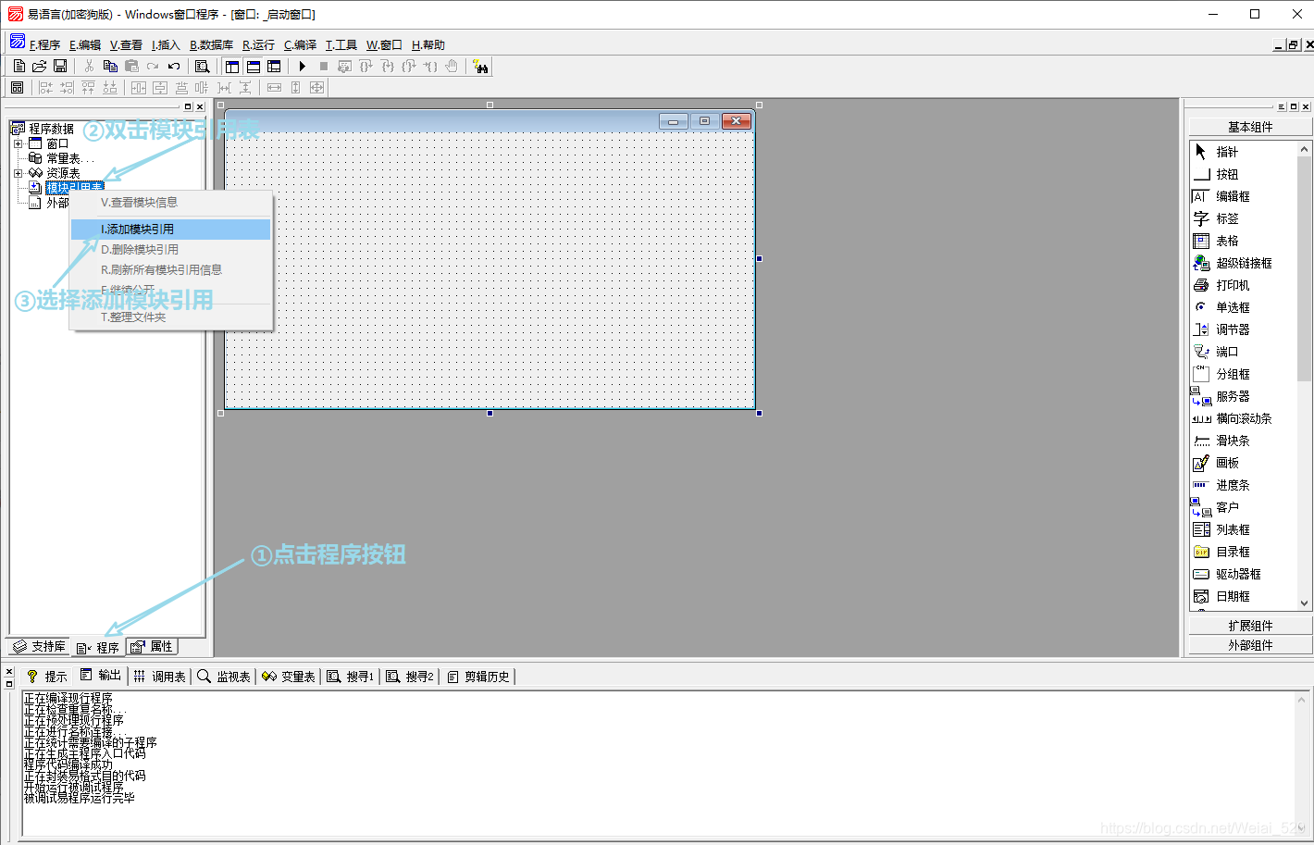Expand the 窗口 tree node

18,143
